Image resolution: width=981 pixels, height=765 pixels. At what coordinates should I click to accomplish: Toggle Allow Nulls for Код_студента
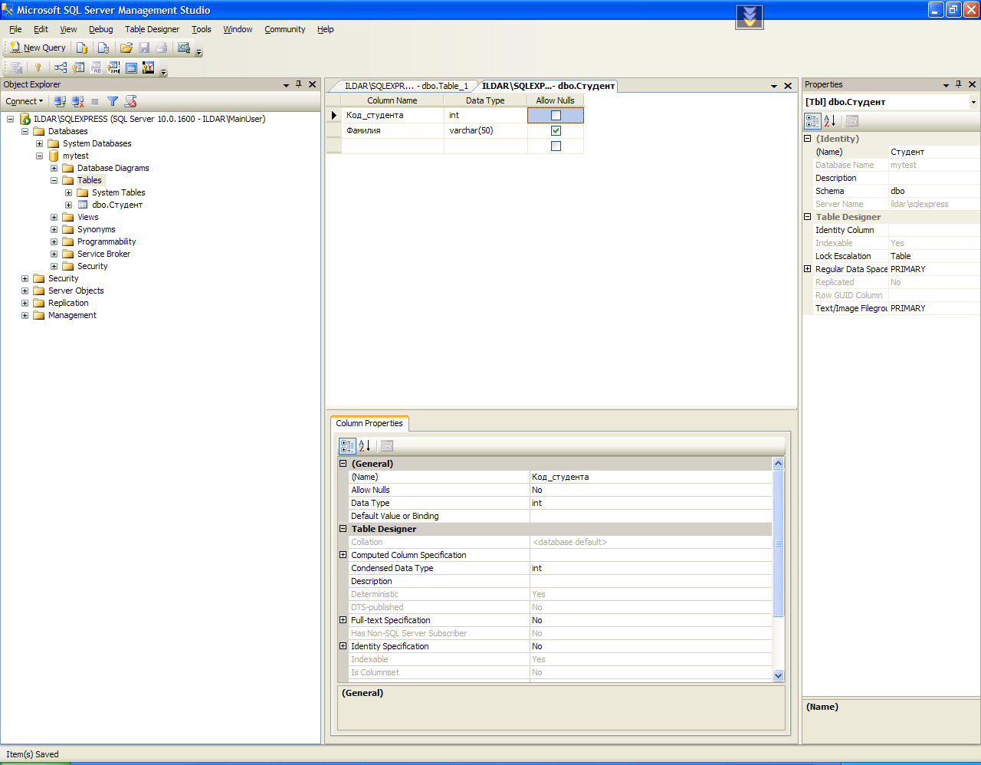click(x=556, y=116)
